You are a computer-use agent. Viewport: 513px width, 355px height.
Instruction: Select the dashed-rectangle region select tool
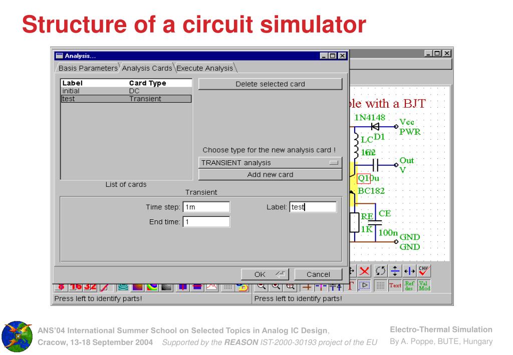pyautogui.click(x=365, y=285)
